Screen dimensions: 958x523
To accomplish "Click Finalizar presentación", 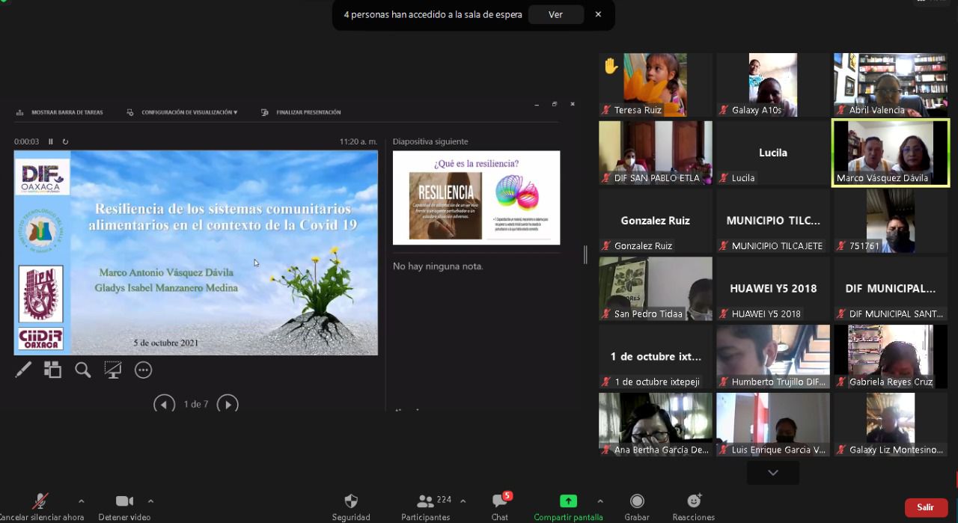I will pyautogui.click(x=301, y=112).
